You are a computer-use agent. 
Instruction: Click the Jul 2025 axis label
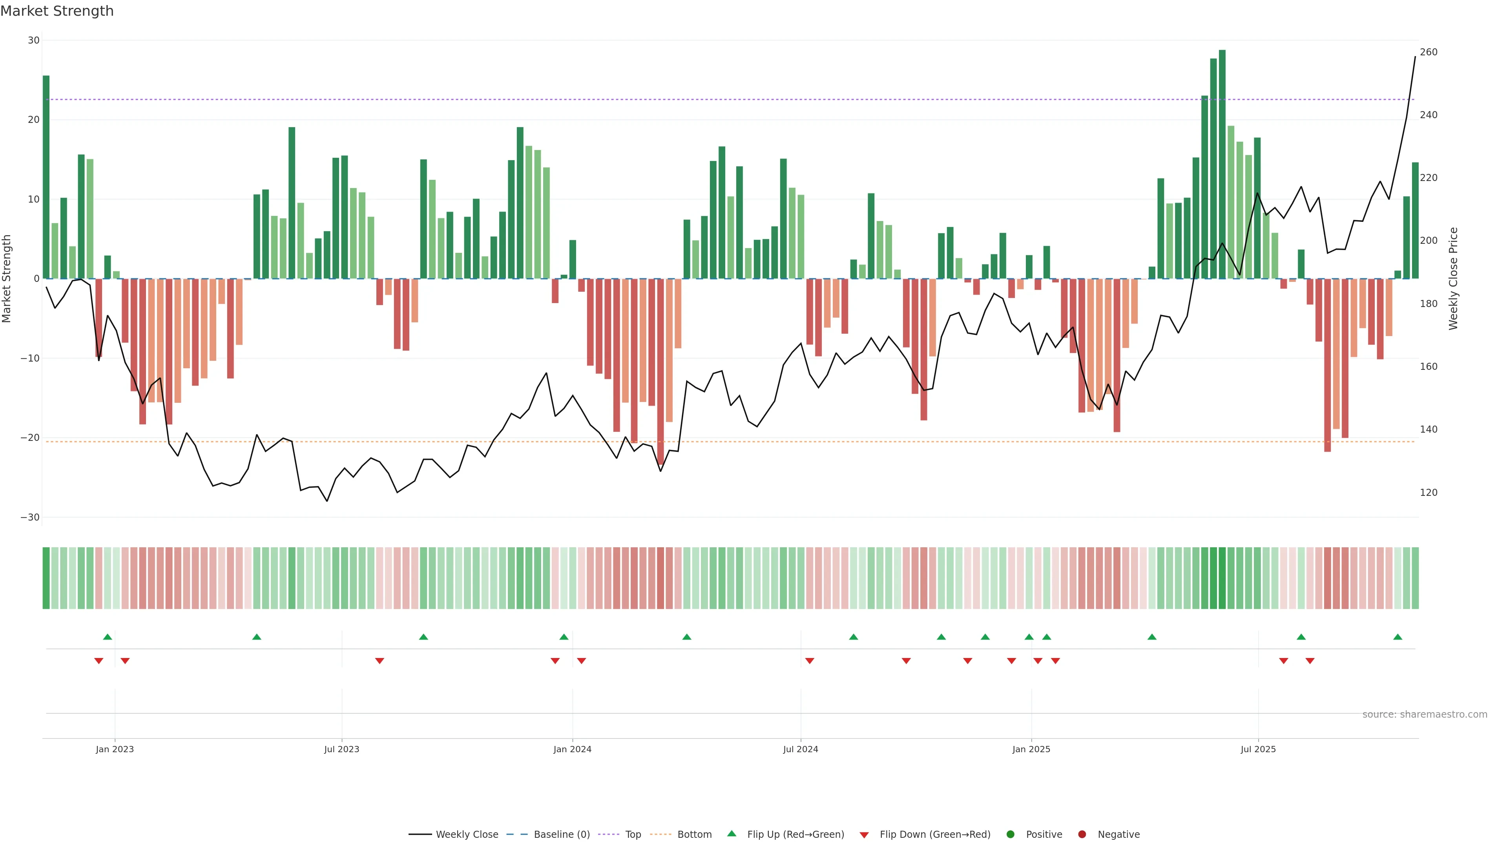1258,749
